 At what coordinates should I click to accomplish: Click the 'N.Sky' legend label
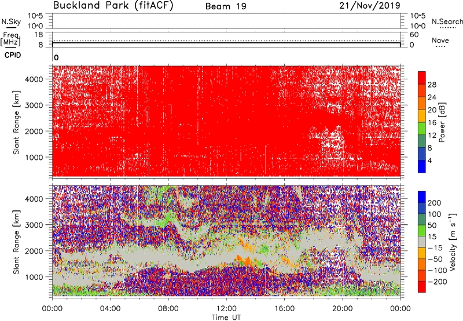tap(11, 21)
